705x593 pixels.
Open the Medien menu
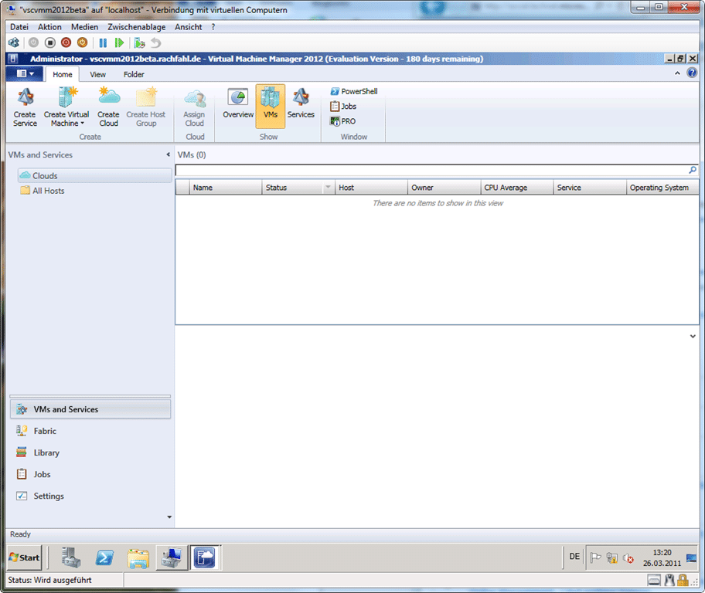pyautogui.click(x=84, y=27)
